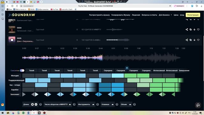Open help icon beside Число оборотов в МИНУТУ
The image size is (204, 115).
point(74,104)
